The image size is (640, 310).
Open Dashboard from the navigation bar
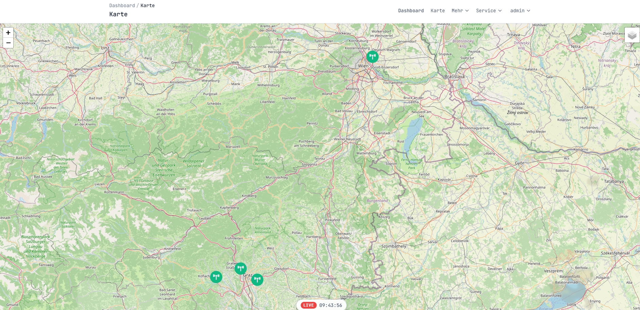411,11
